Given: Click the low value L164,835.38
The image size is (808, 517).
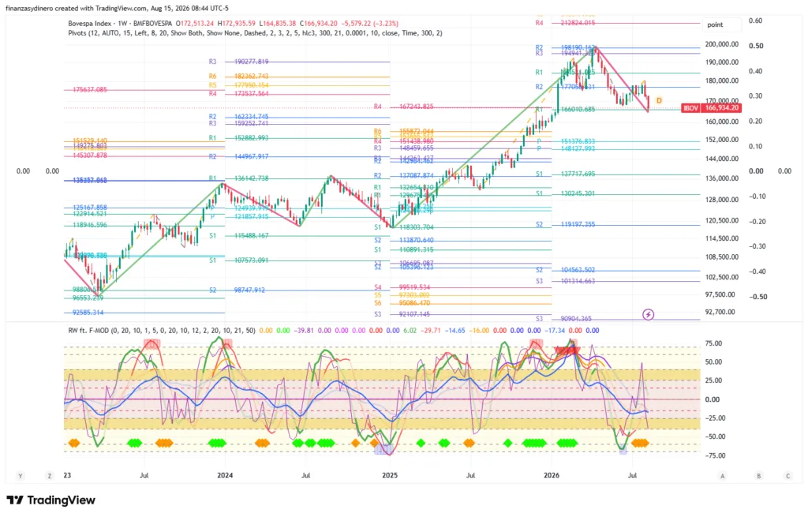Looking at the screenshot, I should coord(277,23).
